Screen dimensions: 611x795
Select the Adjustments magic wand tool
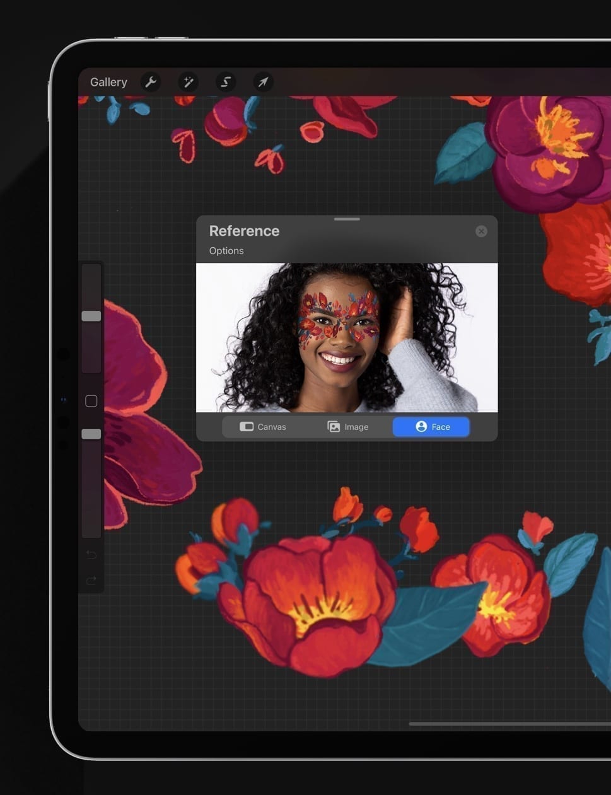pyautogui.click(x=188, y=82)
